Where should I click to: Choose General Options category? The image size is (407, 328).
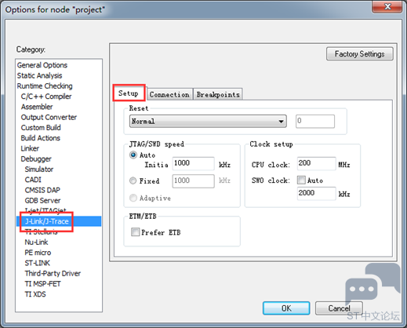tap(42, 65)
